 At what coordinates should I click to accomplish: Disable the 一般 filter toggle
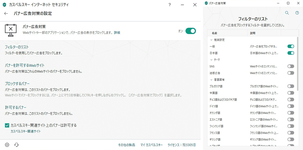click(291, 46)
